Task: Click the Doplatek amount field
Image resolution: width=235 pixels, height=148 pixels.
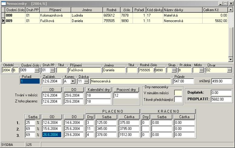Action: [221, 93]
